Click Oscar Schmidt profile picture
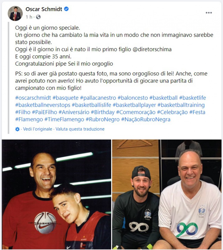Viewport: 223px width, 250px height. click(x=15, y=13)
